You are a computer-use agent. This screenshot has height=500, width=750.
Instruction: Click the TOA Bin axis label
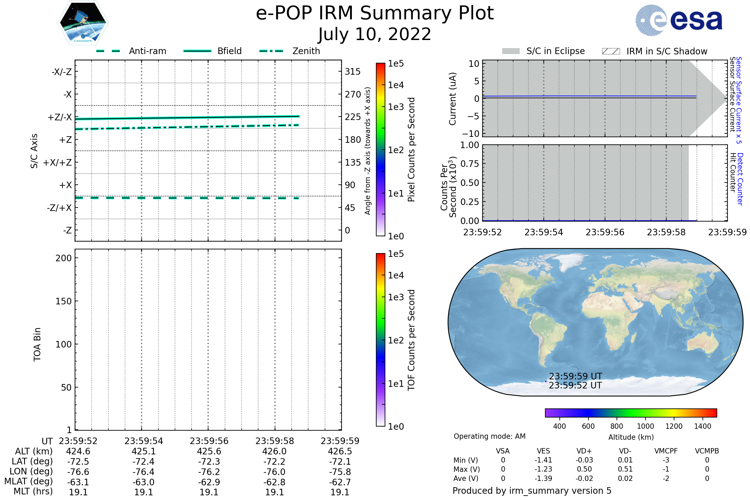[x=37, y=344]
